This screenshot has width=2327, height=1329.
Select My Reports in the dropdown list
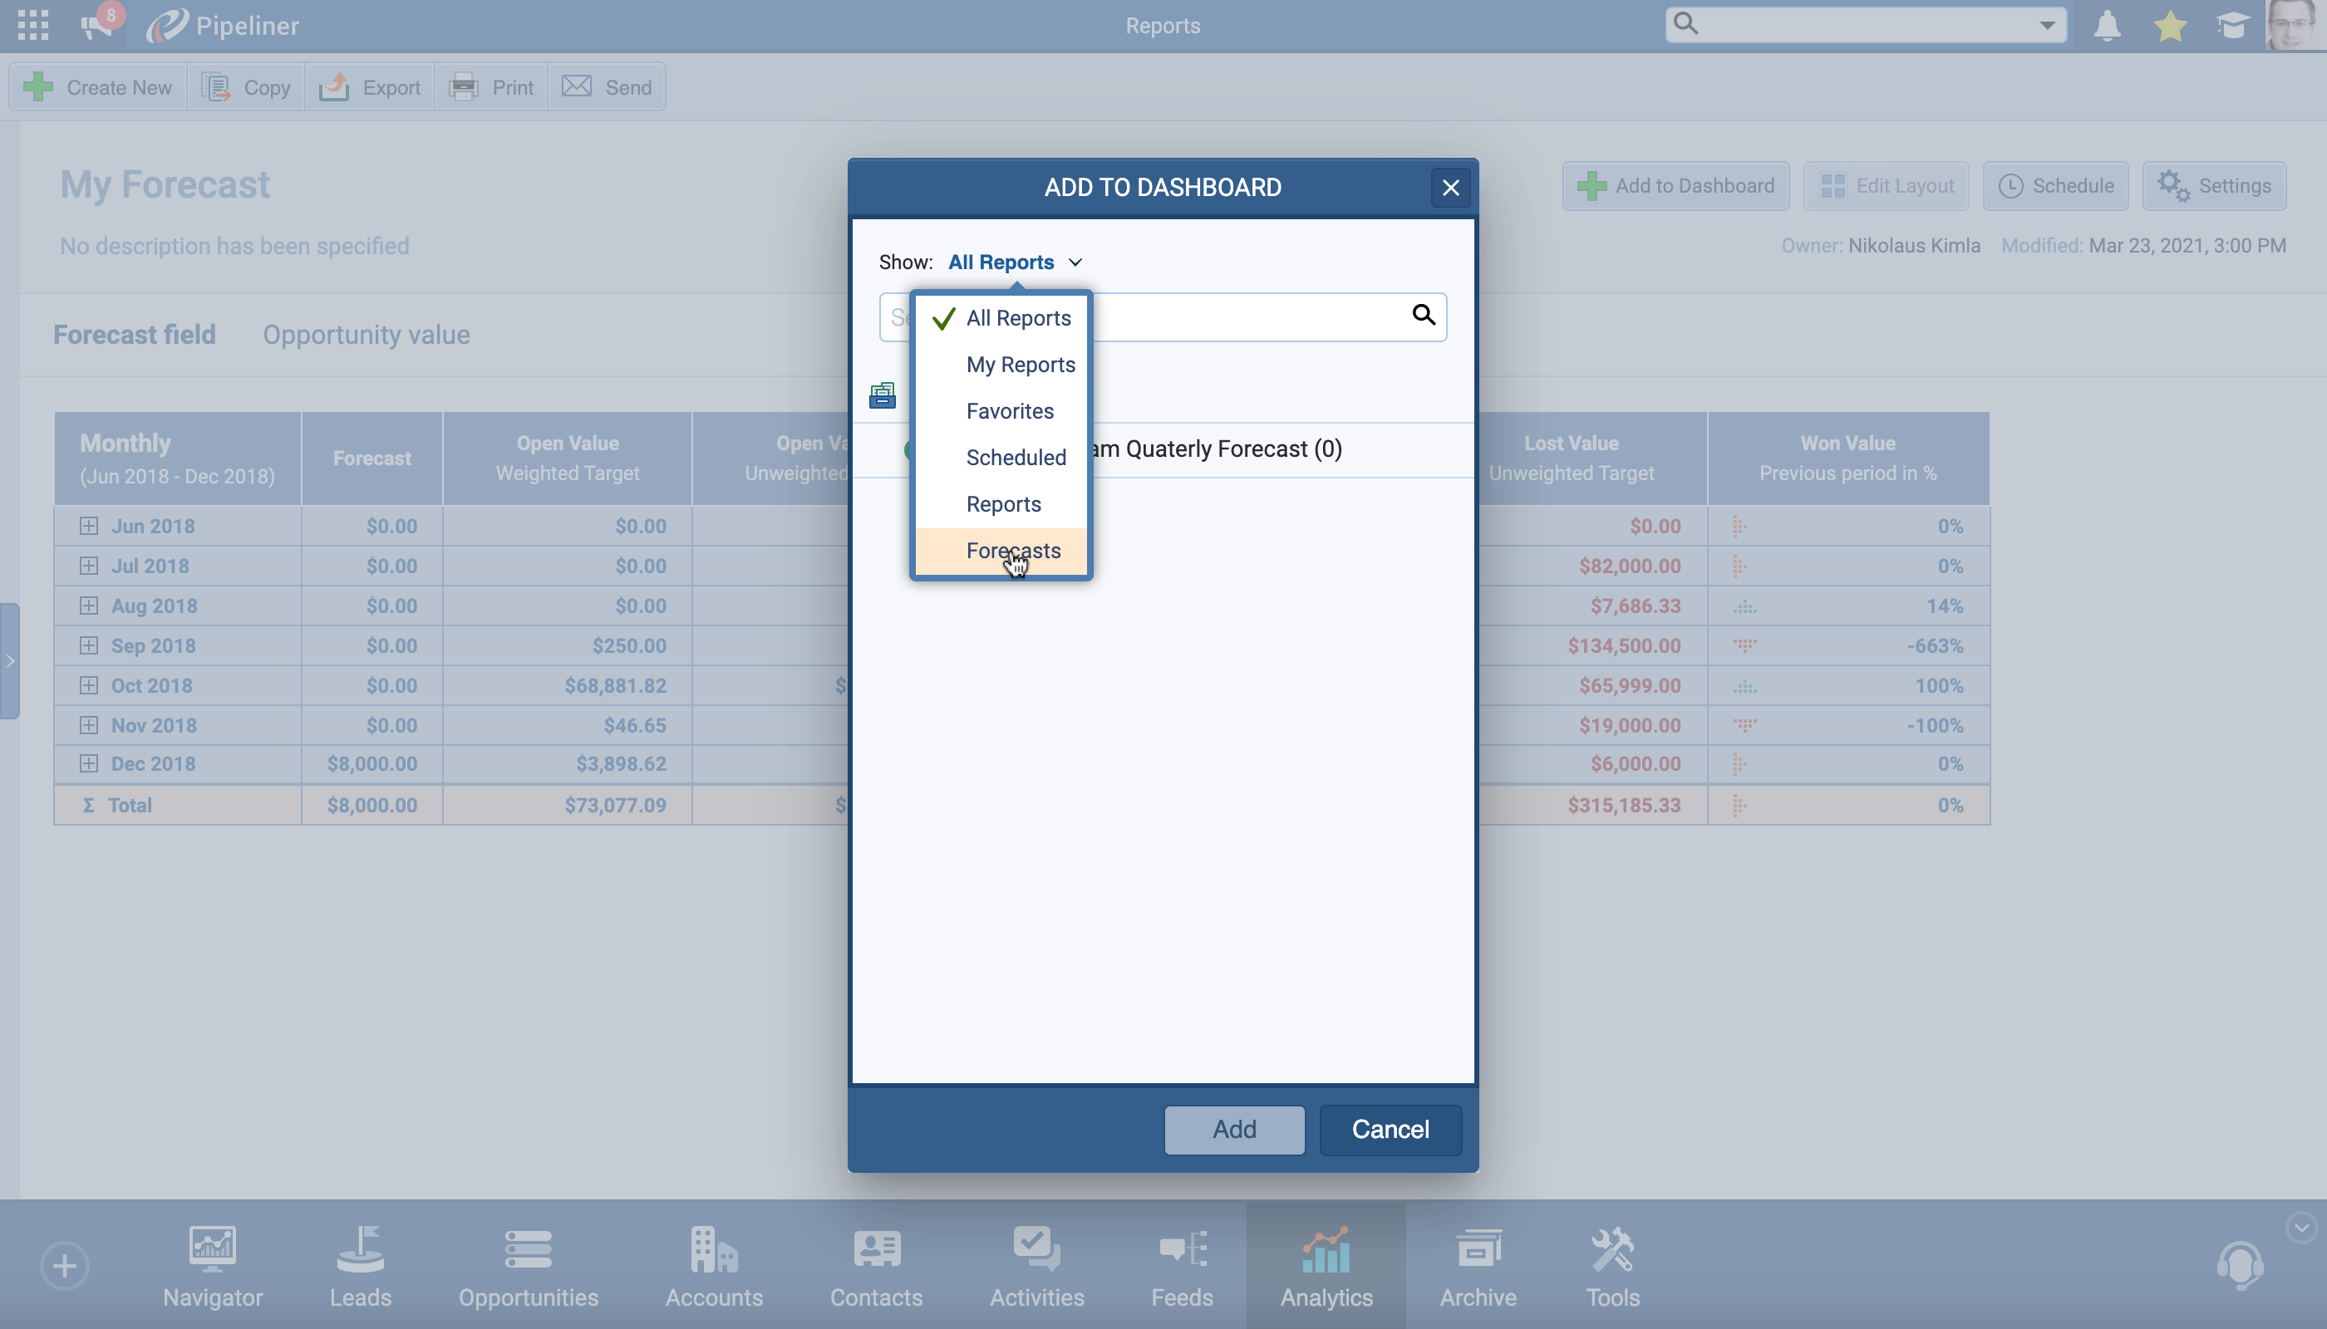point(1020,364)
